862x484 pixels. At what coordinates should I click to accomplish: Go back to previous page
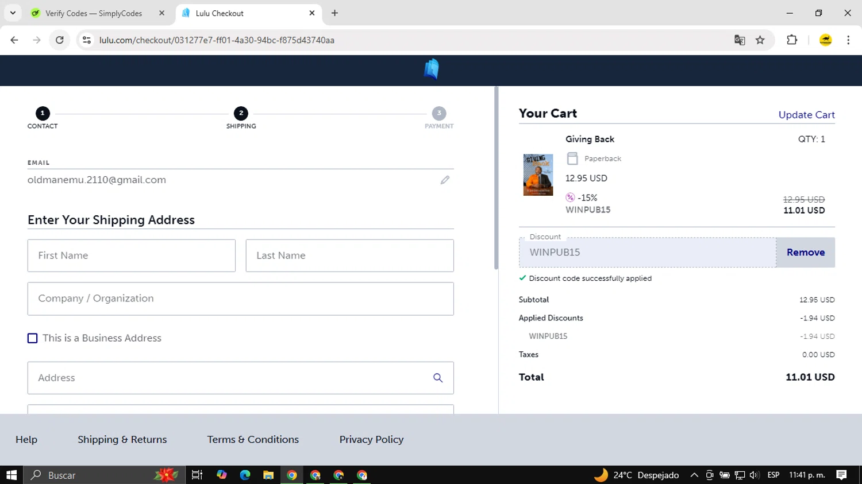pyautogui.click(x=14, y=40)
